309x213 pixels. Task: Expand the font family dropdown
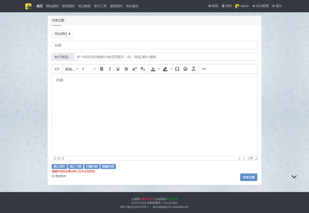click(72, 69)
